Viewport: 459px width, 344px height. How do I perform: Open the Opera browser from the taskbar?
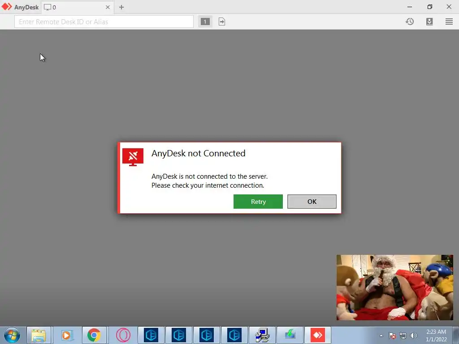tap(123, 335)
